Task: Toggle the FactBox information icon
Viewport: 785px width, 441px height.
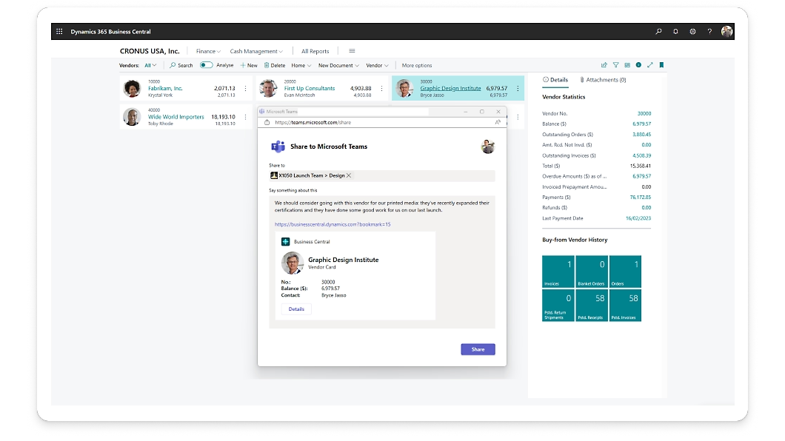Action: (x=638, y=65)
